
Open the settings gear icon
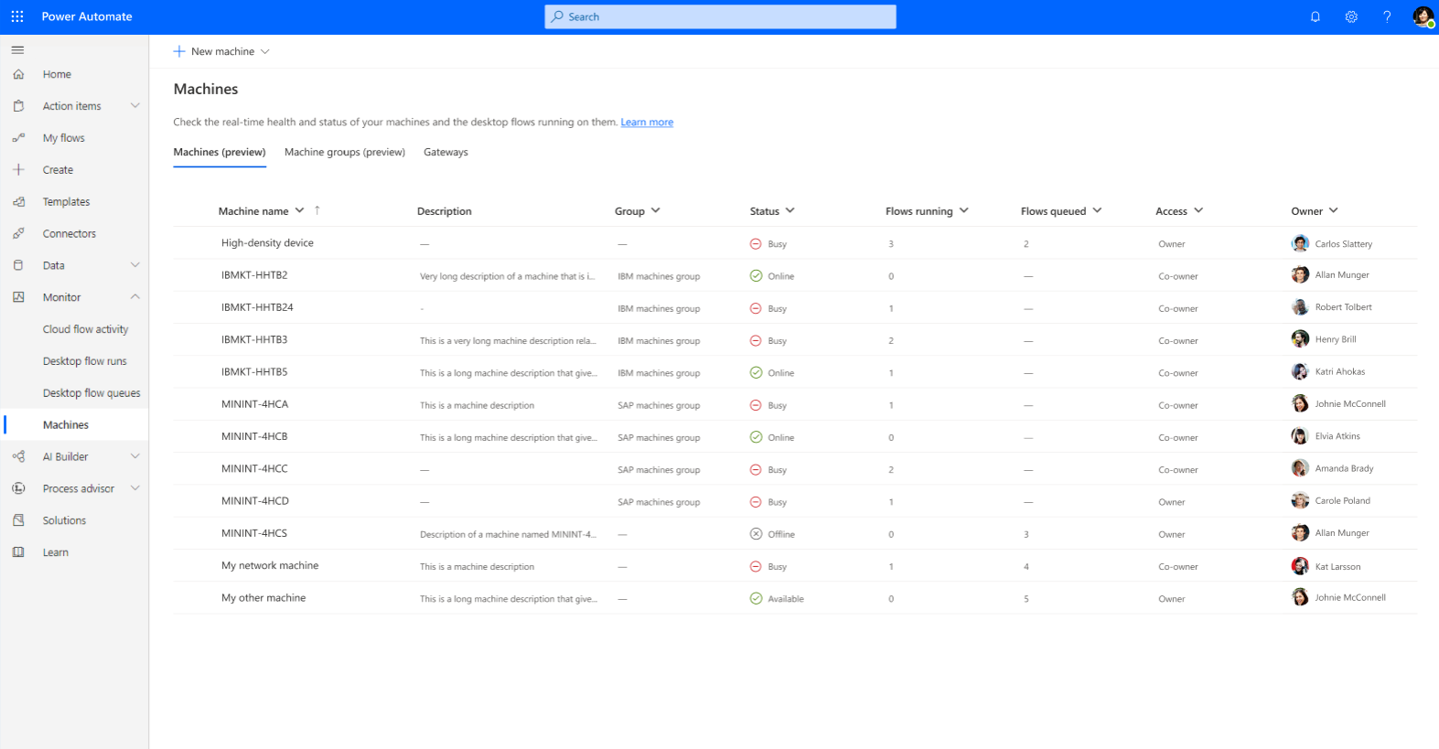click(1351, 16)
